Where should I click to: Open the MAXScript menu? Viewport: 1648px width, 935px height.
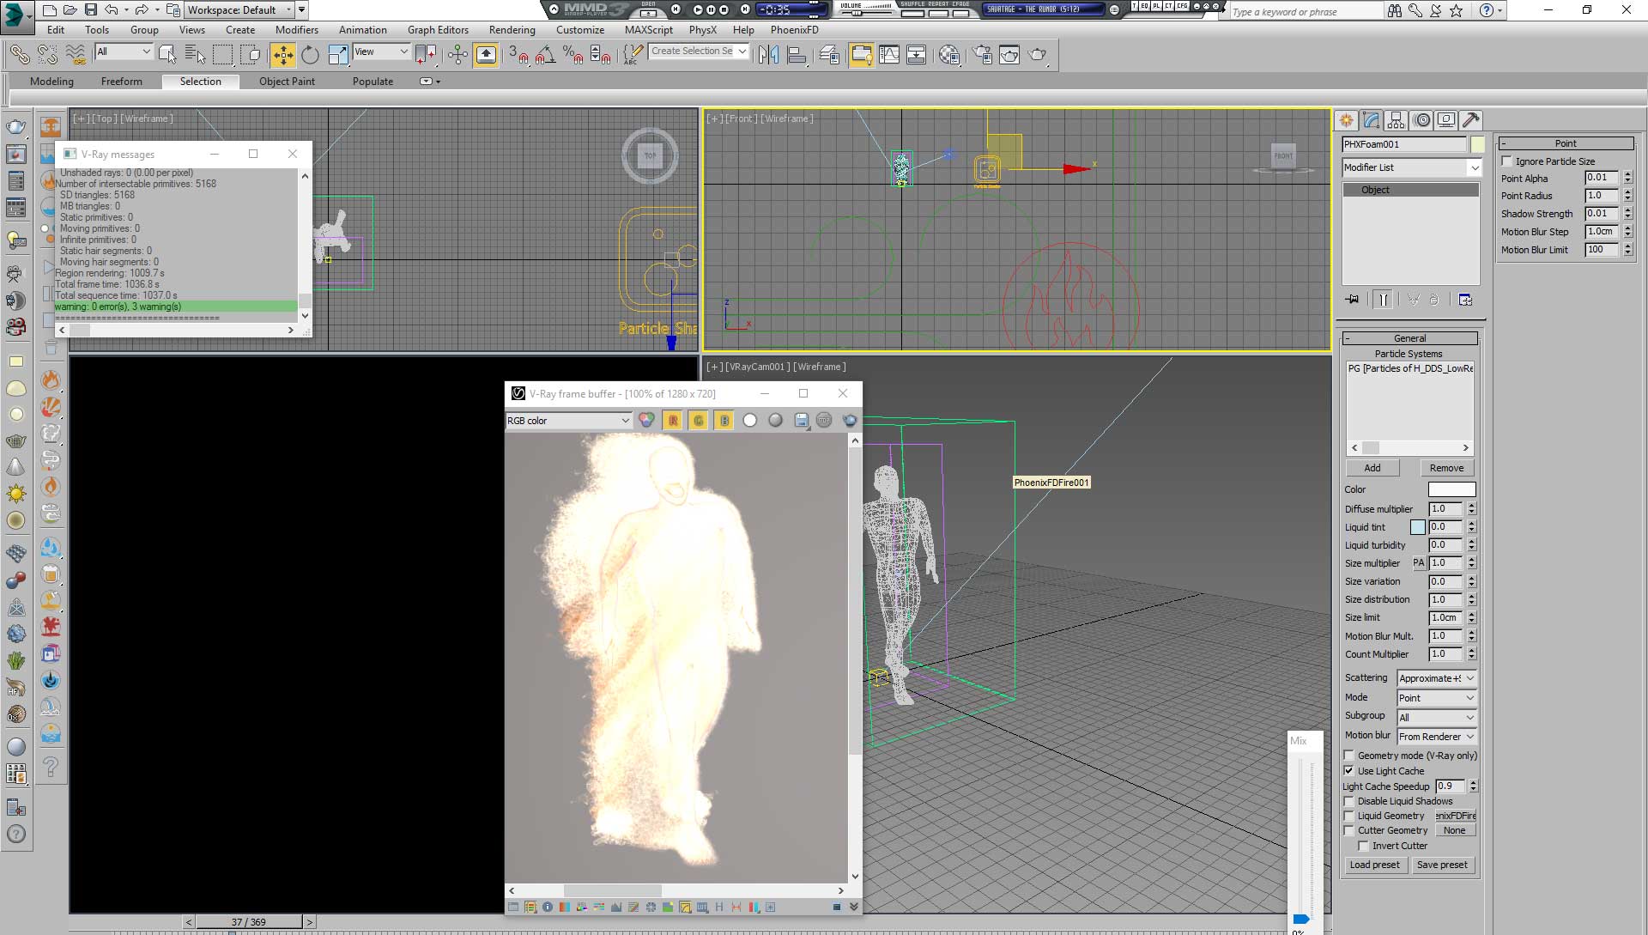point(649,30)
